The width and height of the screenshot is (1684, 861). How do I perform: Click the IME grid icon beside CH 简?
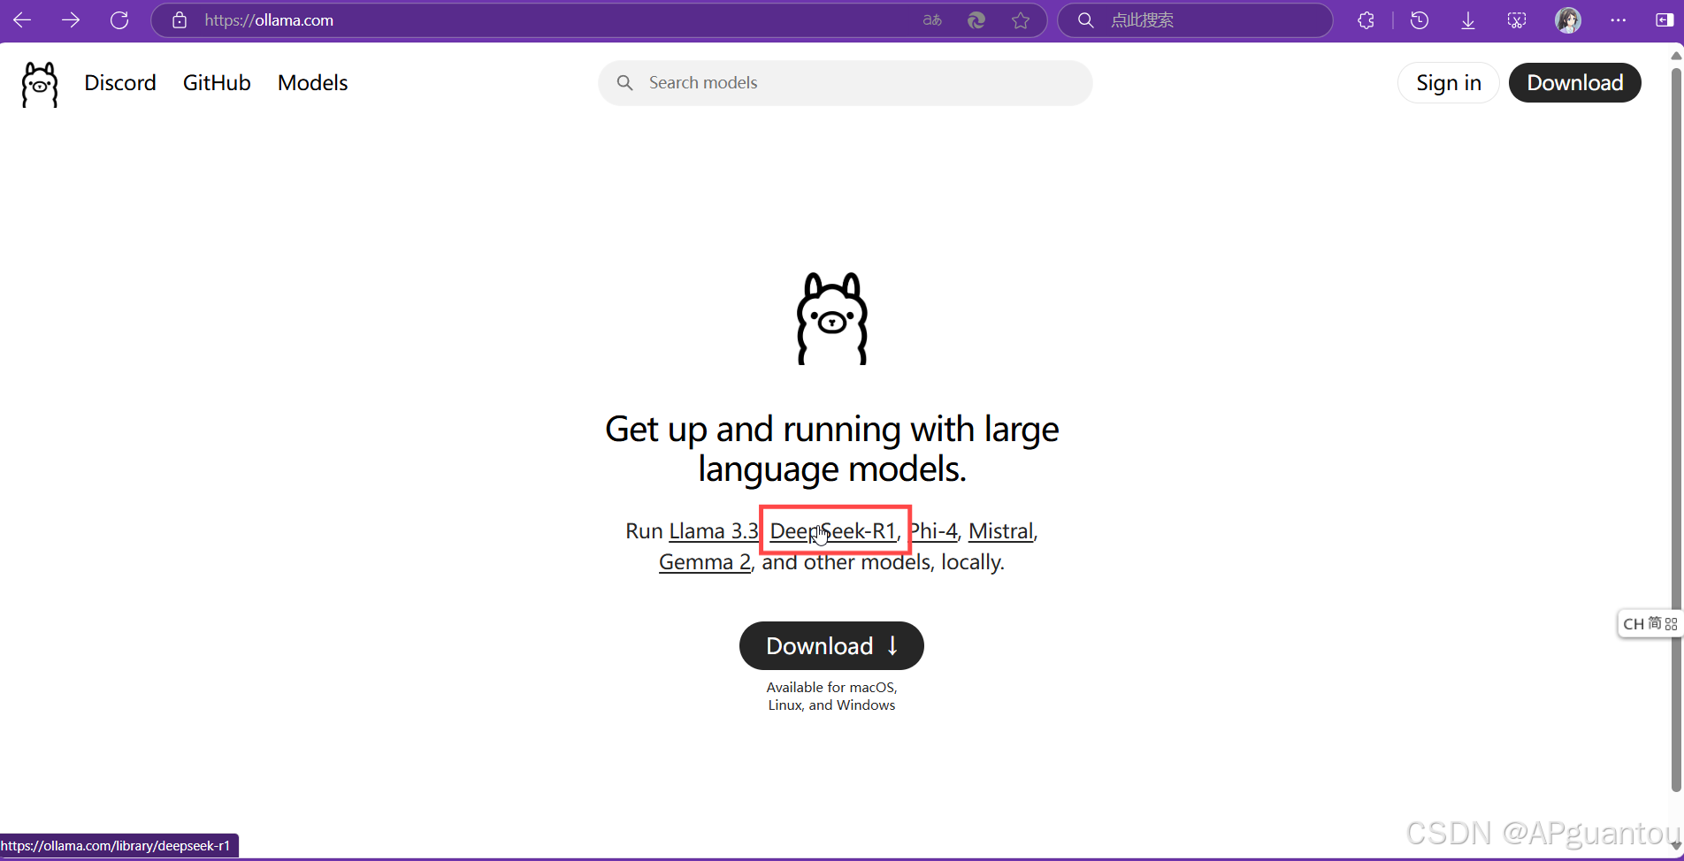pos(1671,623)
